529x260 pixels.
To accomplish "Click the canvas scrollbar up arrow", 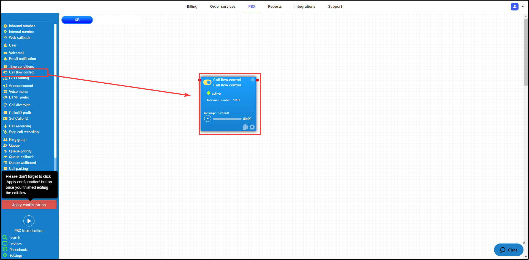I will tap(526, 16).
